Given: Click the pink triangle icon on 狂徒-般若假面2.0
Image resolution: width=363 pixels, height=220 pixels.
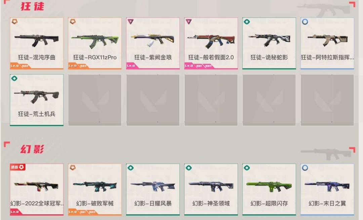Looking at the screenshot, I should coord(189,22).
